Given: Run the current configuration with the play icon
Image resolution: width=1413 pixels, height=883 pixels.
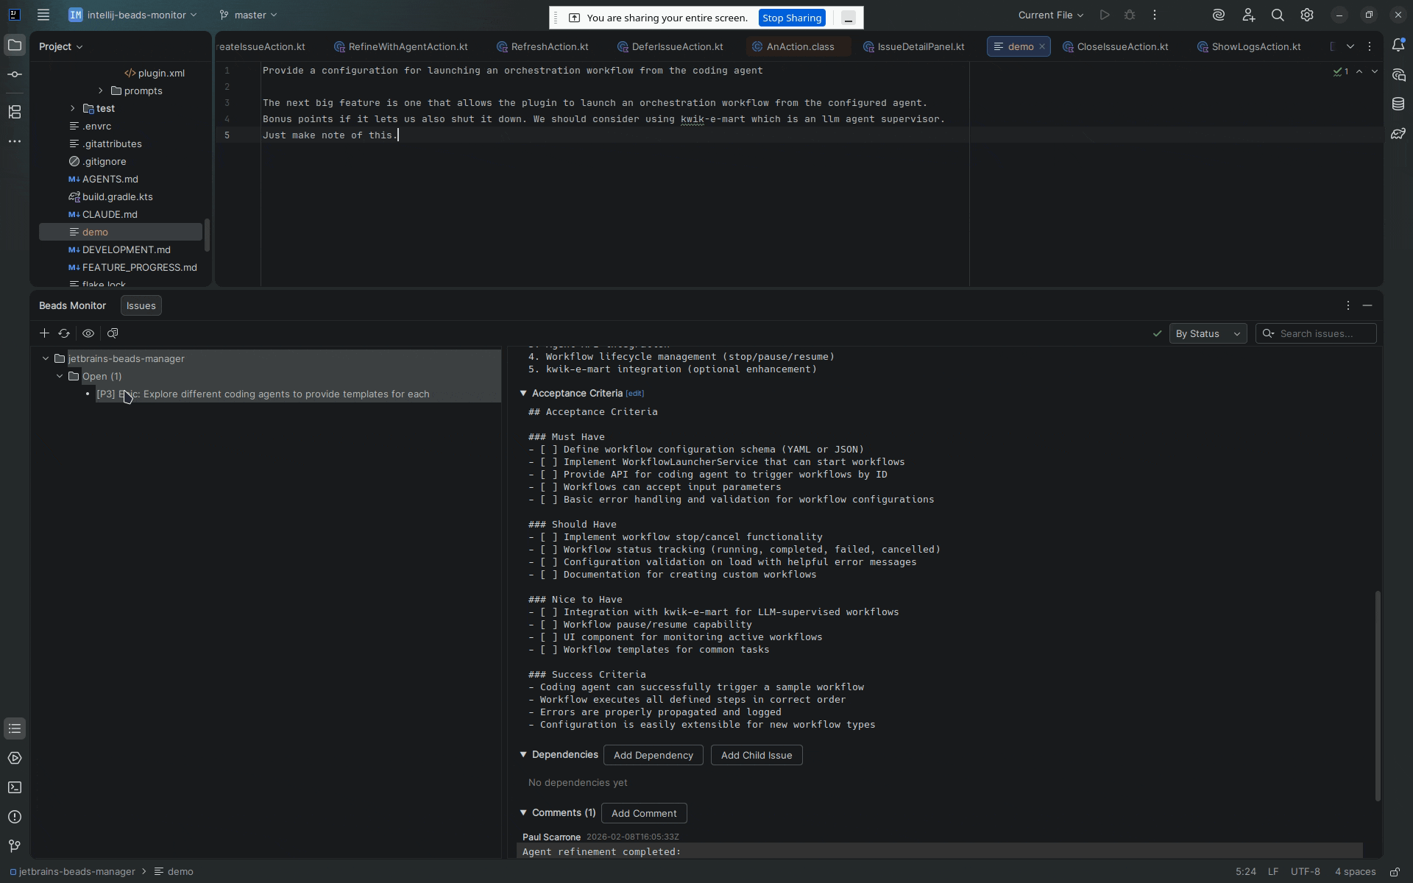Looking at the screenshot, I should [1105, 15].
